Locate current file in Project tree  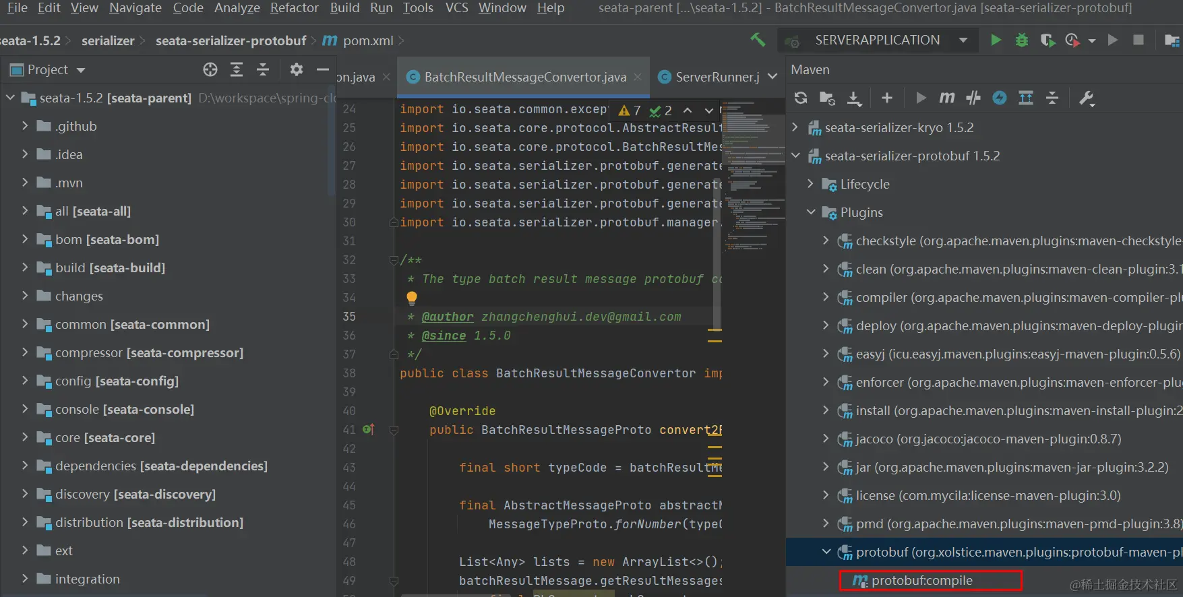click(210, 69)
